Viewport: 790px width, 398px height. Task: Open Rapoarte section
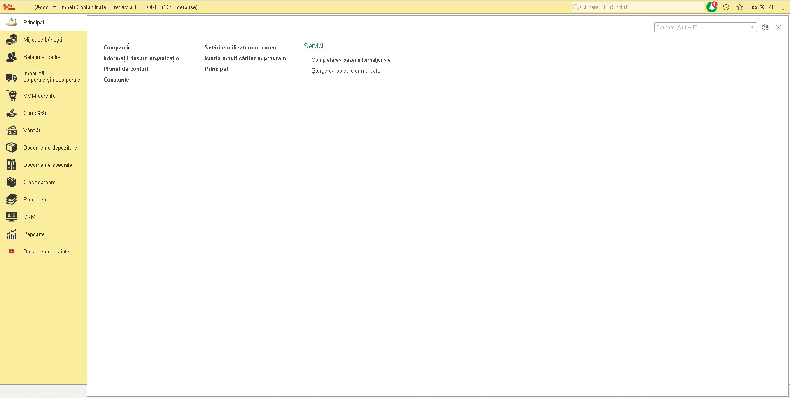click(x=43, y=234)
